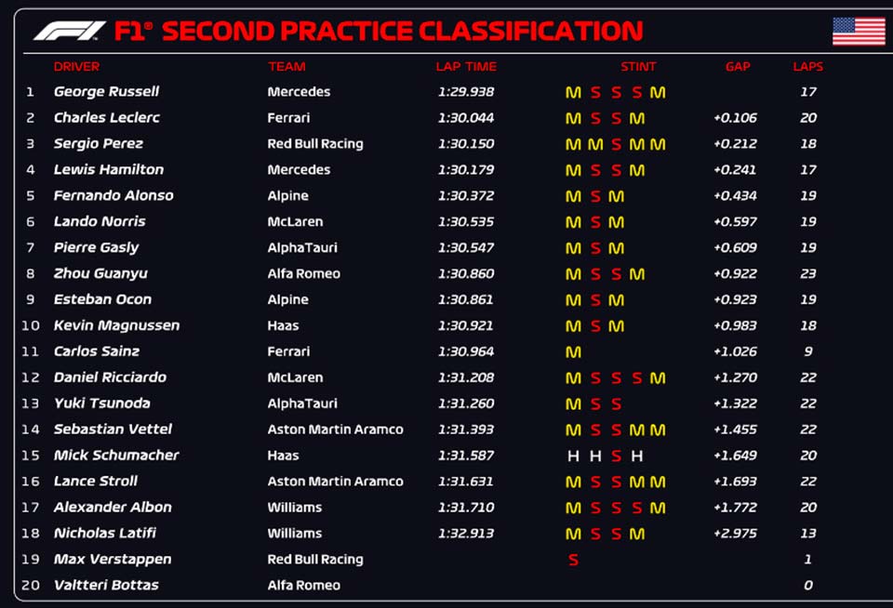Screen dimensions: 893x608
Task: Click the soft tyre icon in Gasly's stint
Action: click(595, 249)
